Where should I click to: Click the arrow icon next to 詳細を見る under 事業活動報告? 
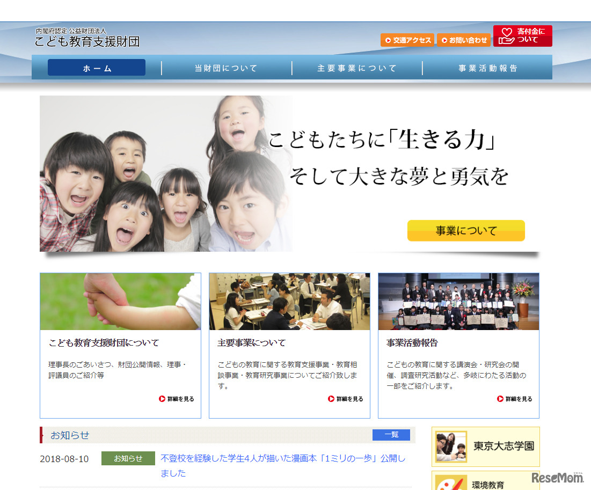click(499, 399)
